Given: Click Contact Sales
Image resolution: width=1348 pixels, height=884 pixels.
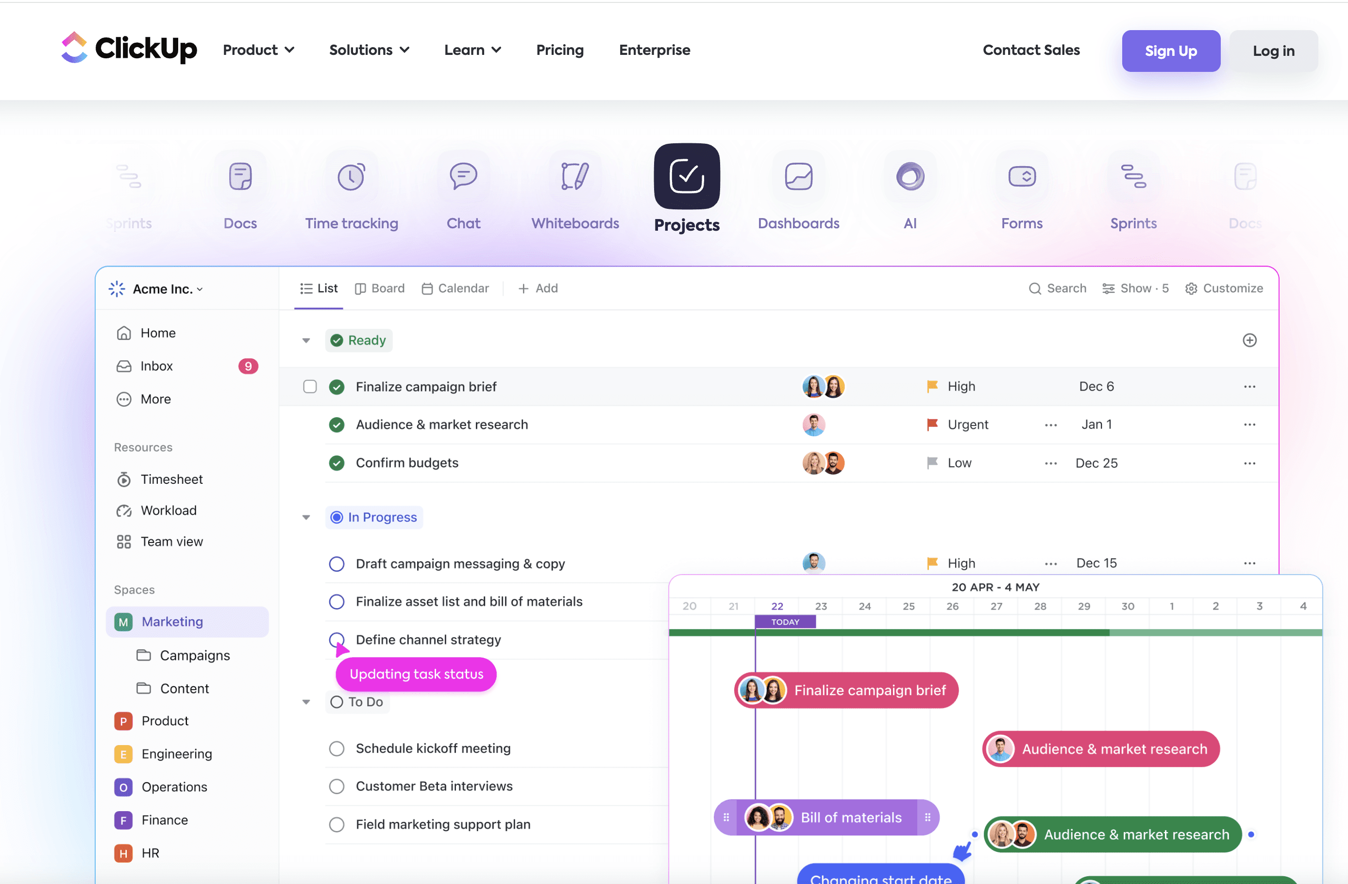Looking at the screenshot, I should click(1031, 50).
